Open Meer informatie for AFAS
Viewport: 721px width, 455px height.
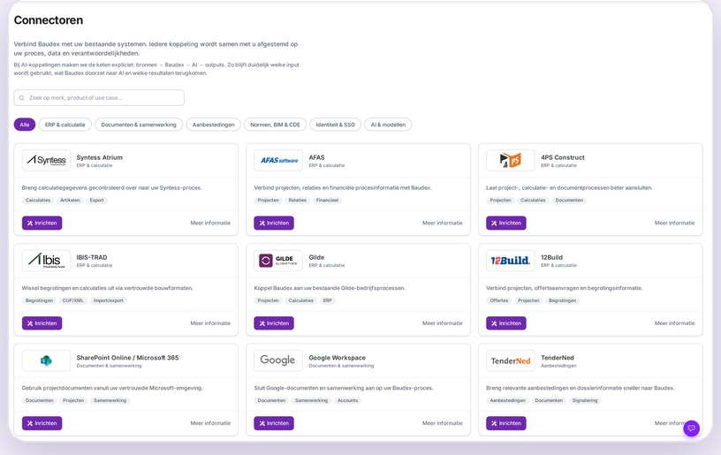point(443,223)
